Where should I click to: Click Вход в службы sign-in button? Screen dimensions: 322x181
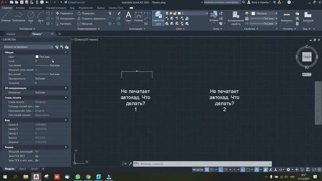259,2
